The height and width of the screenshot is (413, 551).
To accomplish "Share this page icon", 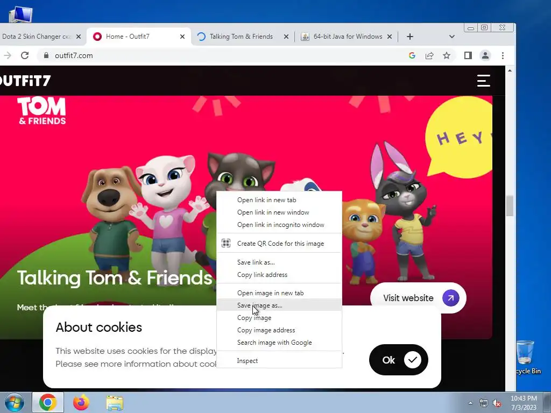I will (x=429, y=55).
